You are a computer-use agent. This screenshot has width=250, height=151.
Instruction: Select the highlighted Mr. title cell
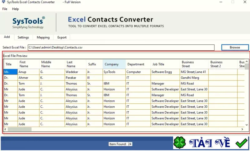(11, 72)
